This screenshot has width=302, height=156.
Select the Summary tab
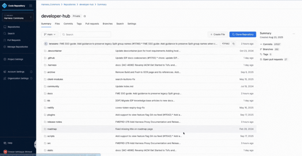pos(46,24)
